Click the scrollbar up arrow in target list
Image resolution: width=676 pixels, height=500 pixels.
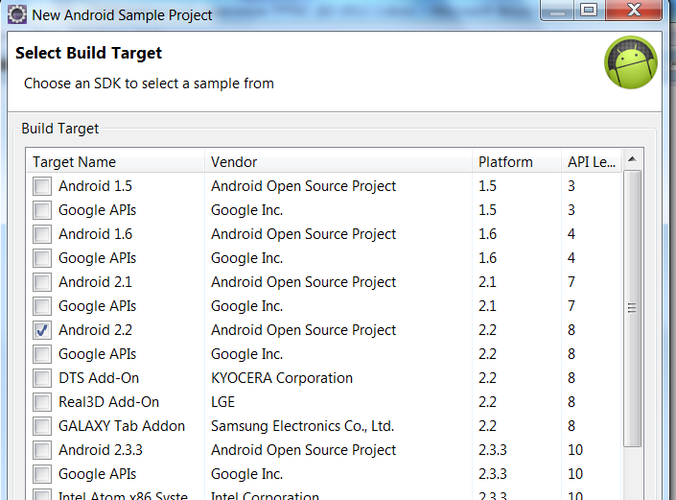(633, 159)
